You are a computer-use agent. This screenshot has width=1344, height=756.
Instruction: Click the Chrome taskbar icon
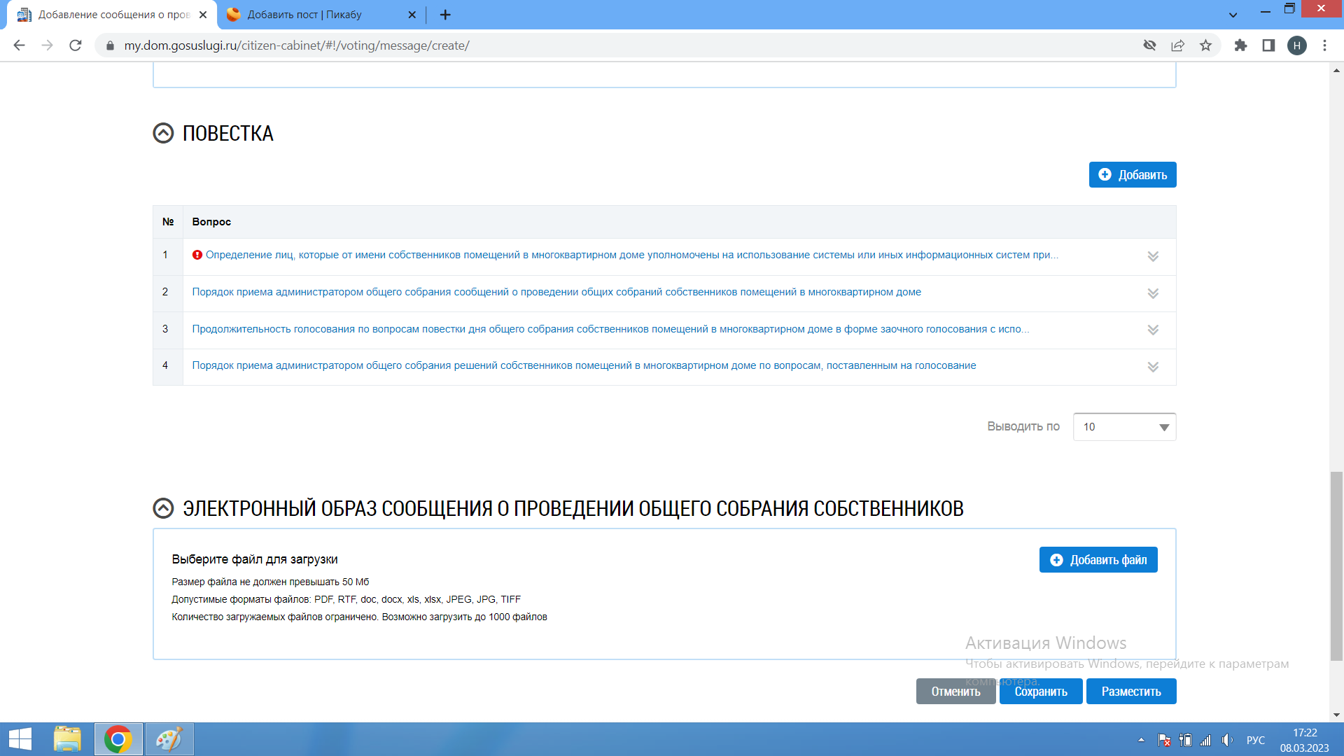tap(118, 739)
